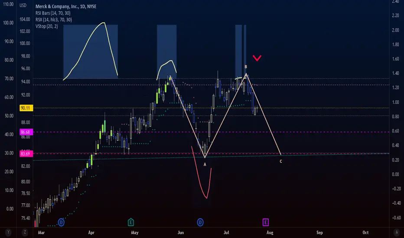Click the Apr label on time axis
This screenshot has height=238, width=404.
[91, 232]
